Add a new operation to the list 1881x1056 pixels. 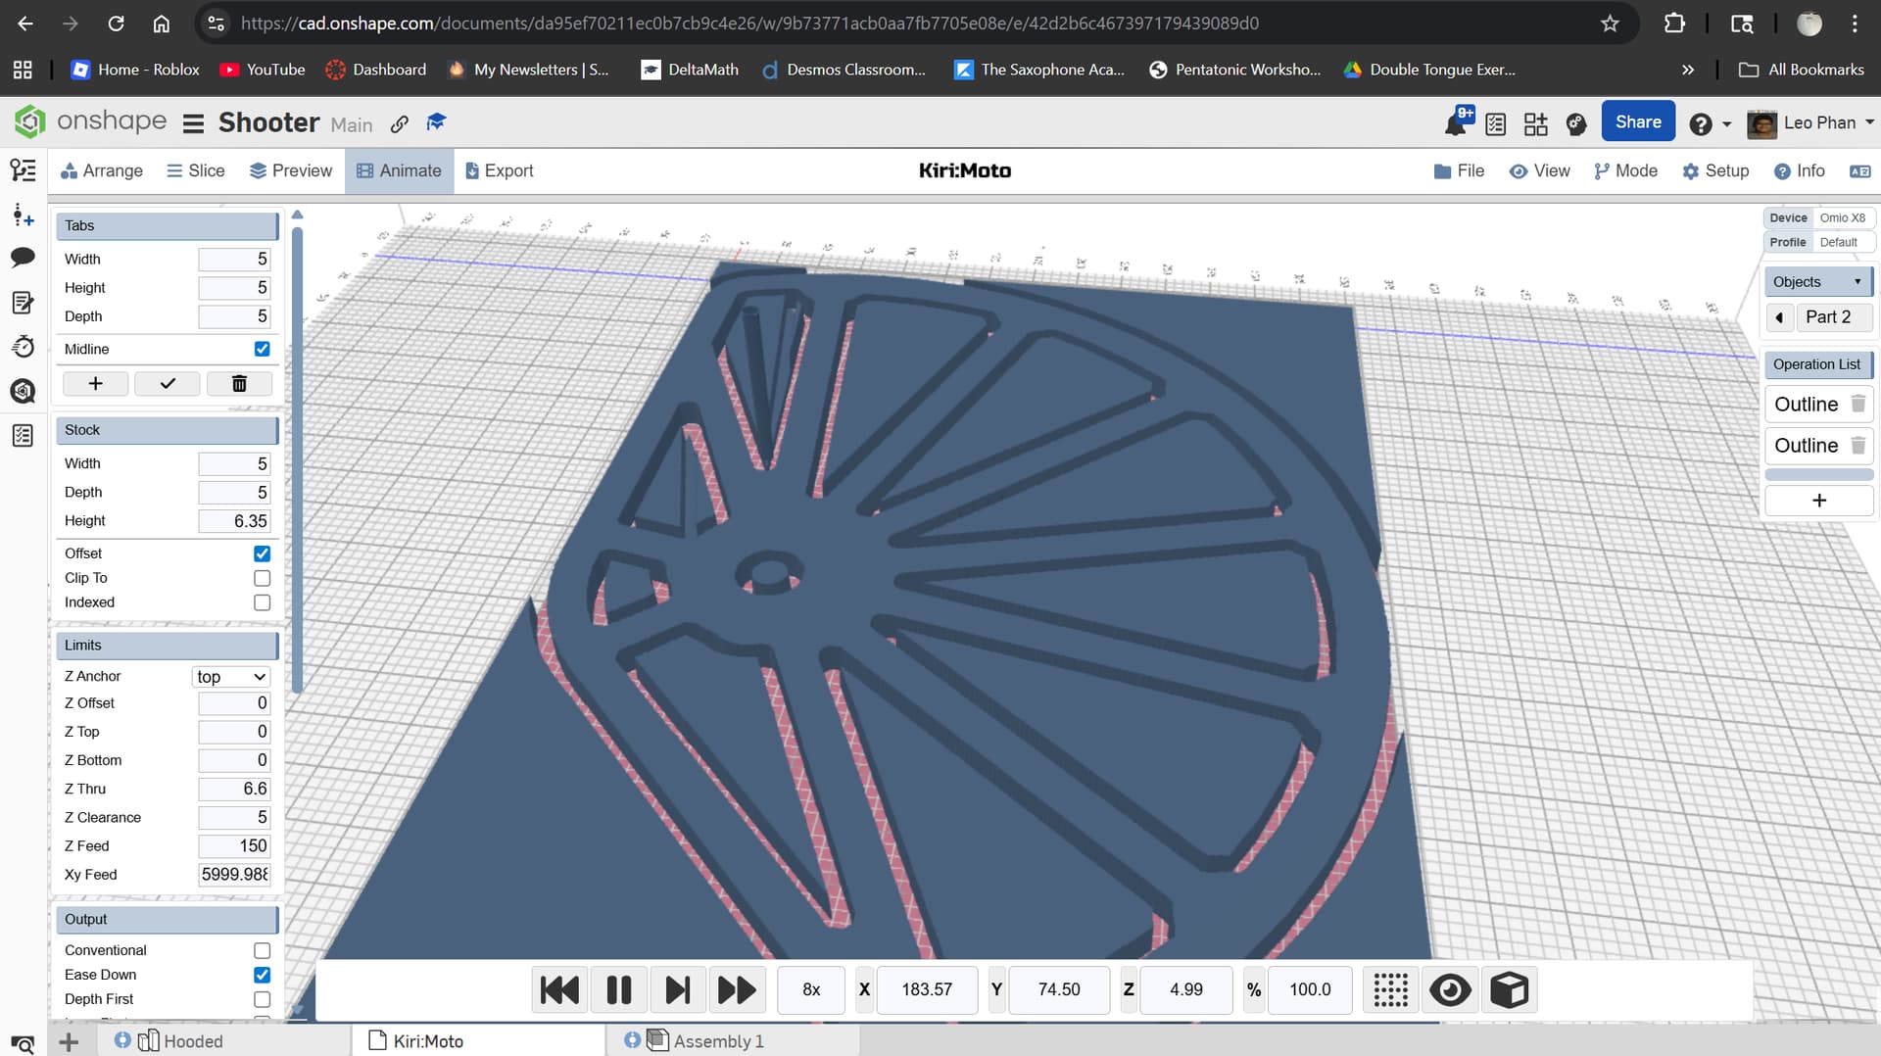(x=1818, y=501)
